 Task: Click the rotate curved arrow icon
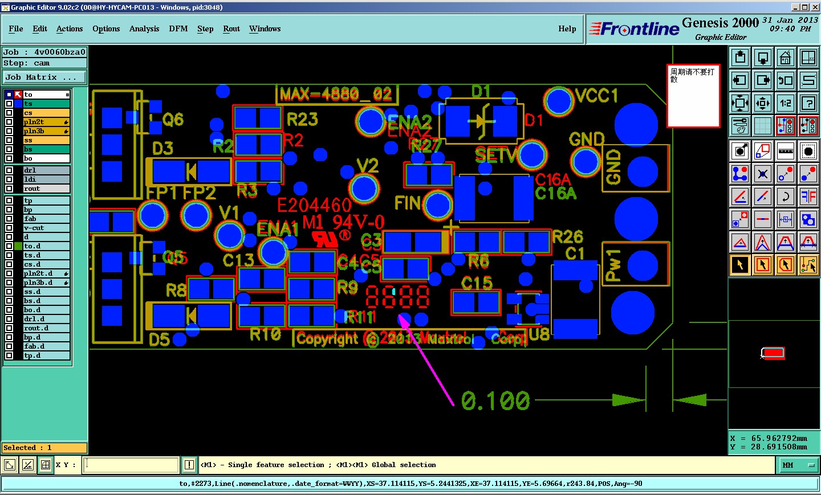tap(786, 197)
